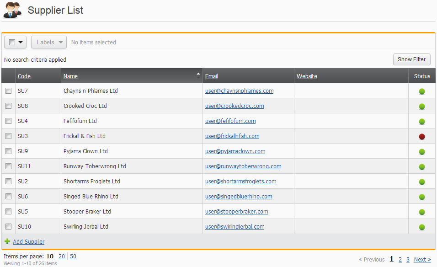This screenshot has height=267, width=437.
Task: Click the user@fefifofum.com email link
Action: [x=230, y=121]
